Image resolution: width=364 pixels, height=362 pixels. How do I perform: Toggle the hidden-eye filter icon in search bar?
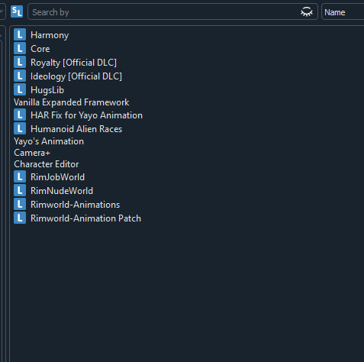[306, 12]
